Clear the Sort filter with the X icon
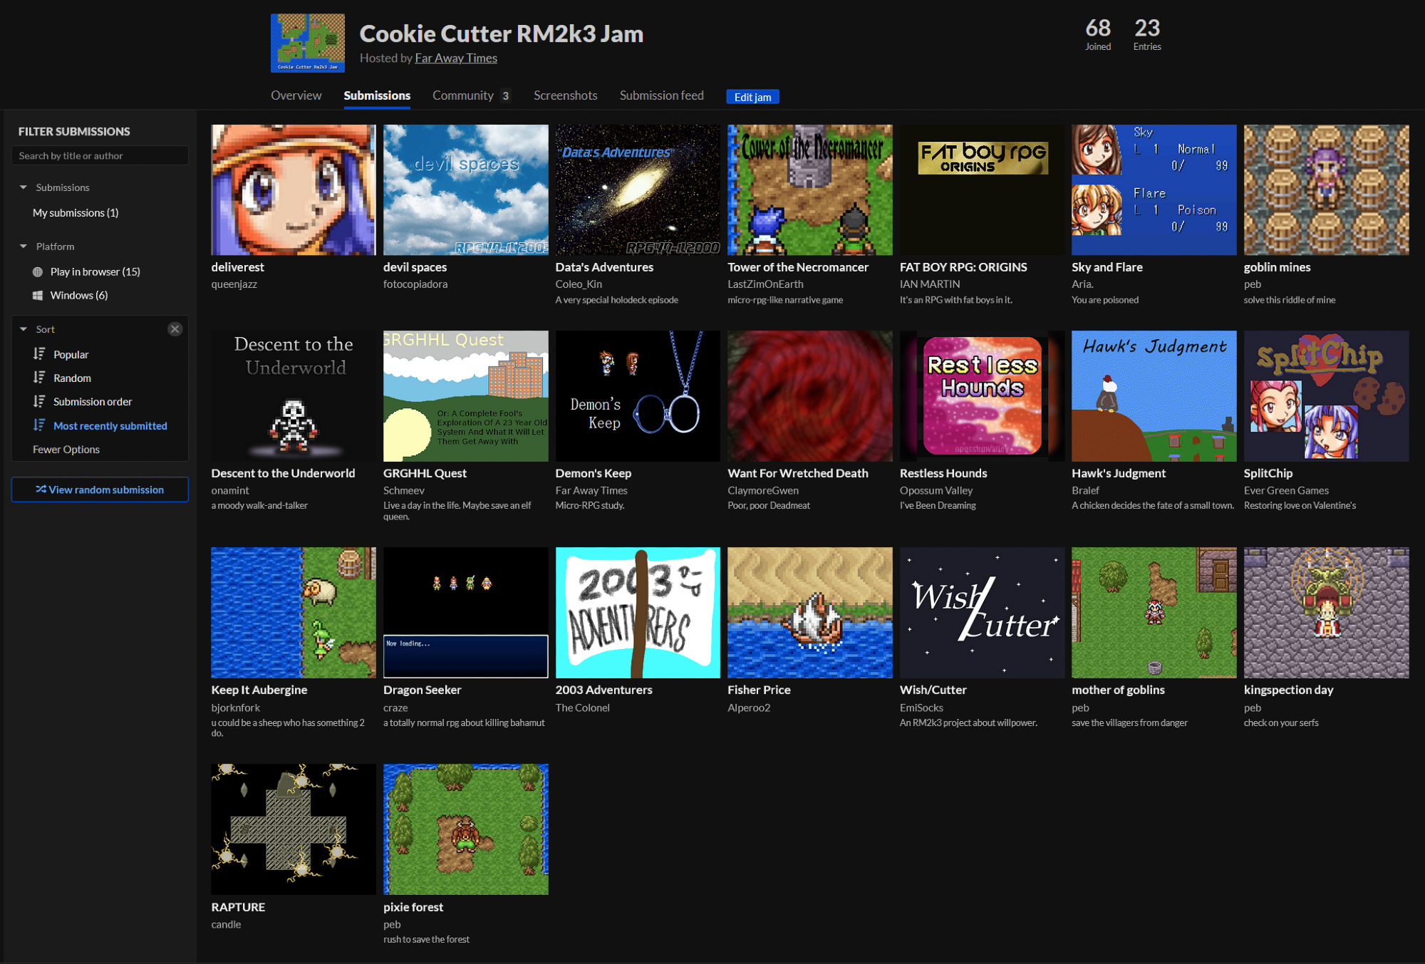 pos(175,329)
